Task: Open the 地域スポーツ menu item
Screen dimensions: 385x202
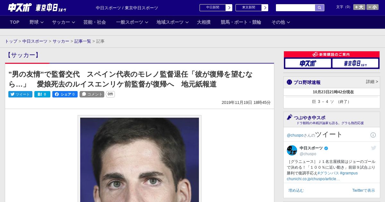Action: (x=170, y=22)
